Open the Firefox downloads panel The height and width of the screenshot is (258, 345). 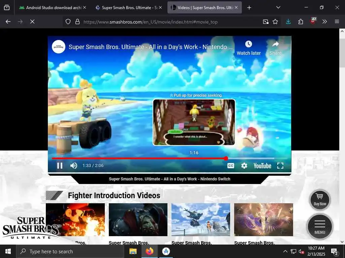coord(288,22)
